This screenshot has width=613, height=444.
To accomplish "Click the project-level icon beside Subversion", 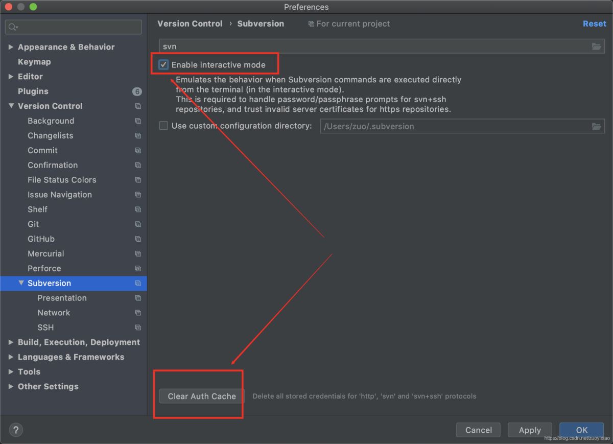I will point(138,284).
